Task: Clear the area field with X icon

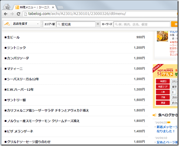Action: coord(98,24)
